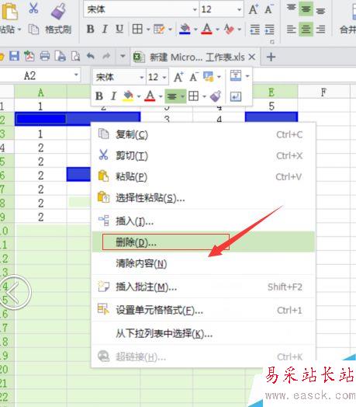The image size is (356, 407).
Task: Open a new tab with the plus icon
Action: (271, 57)
